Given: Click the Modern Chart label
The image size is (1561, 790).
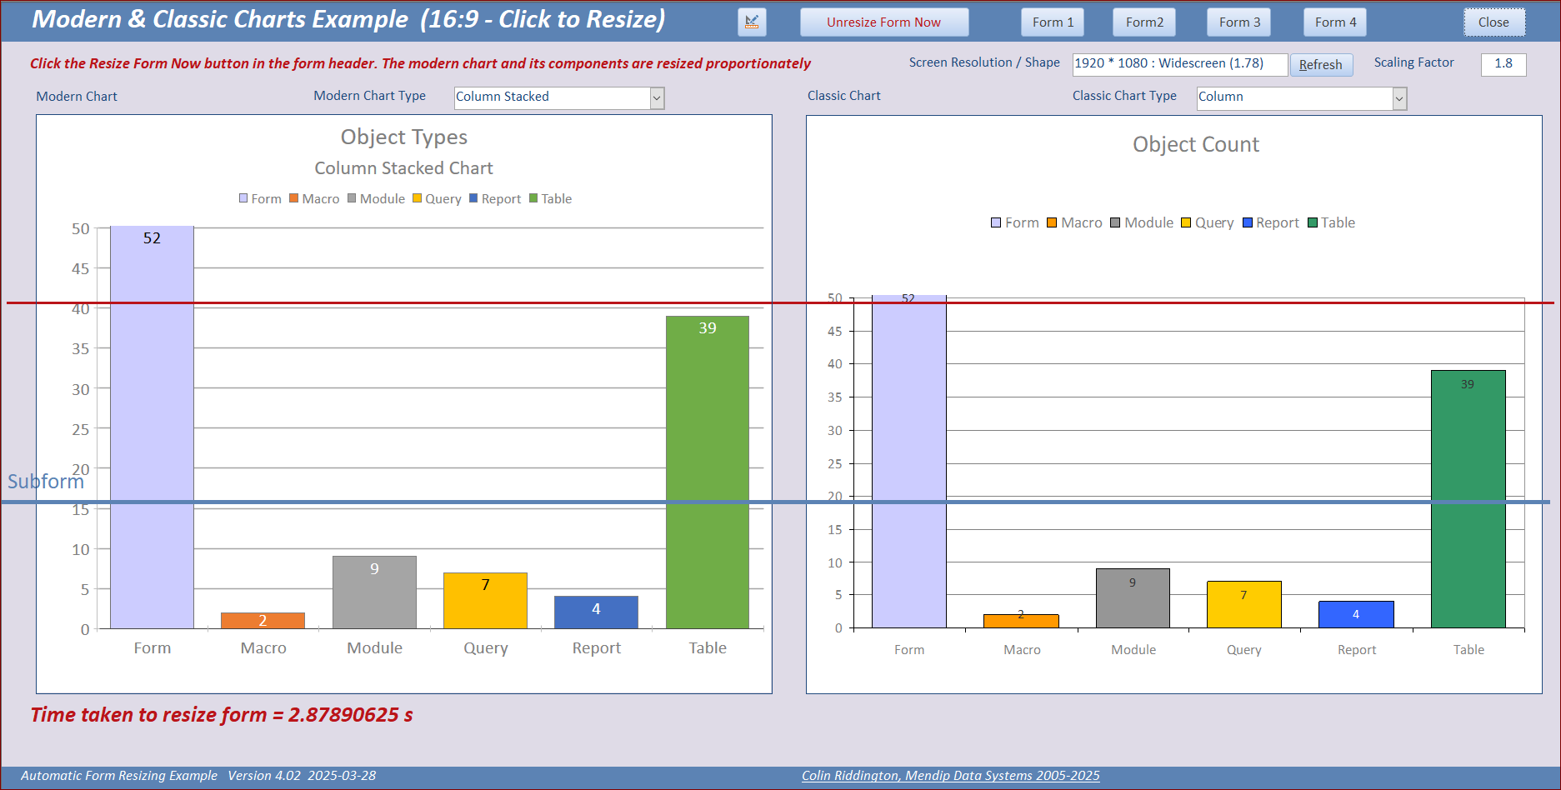Looking at the screenshot, I should coord(77,97).
